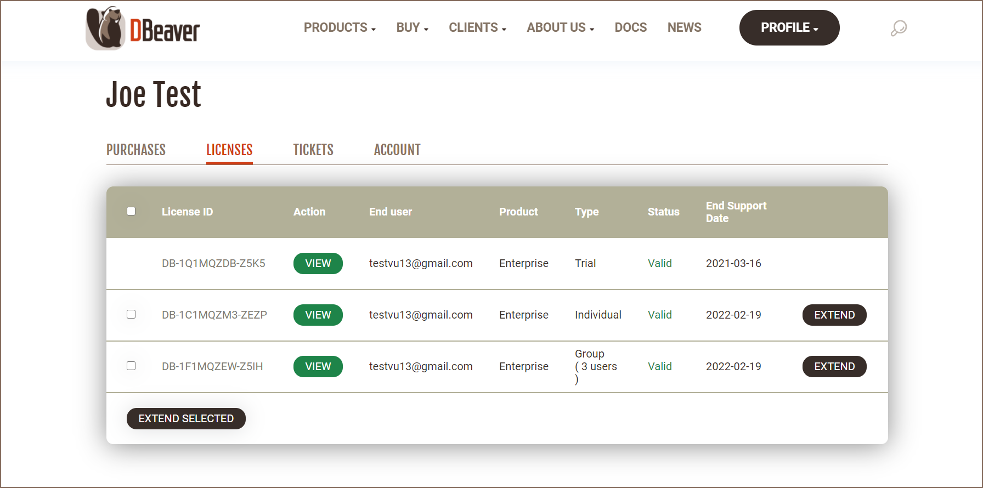Go to the Docs page

[x=630, y=27]
